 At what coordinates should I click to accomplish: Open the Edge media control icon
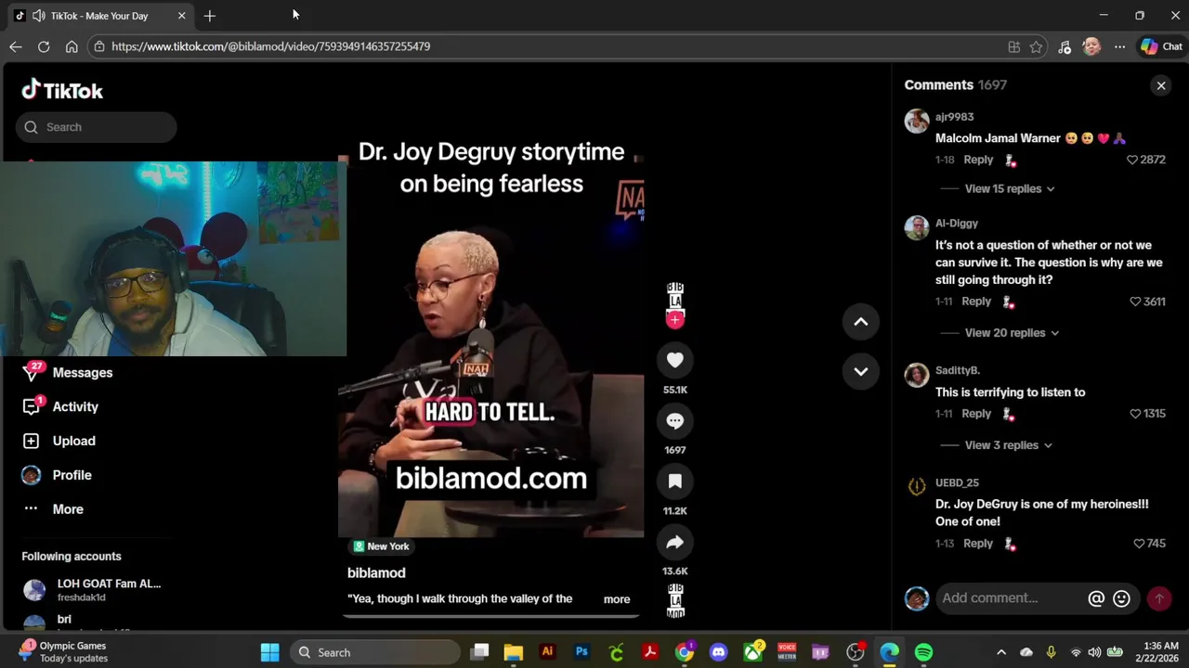(1065, 46)
